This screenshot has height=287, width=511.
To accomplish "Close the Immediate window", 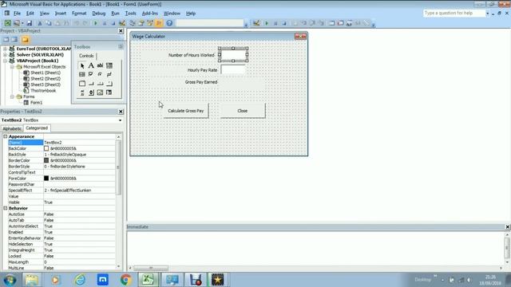I will click(508, 226).
